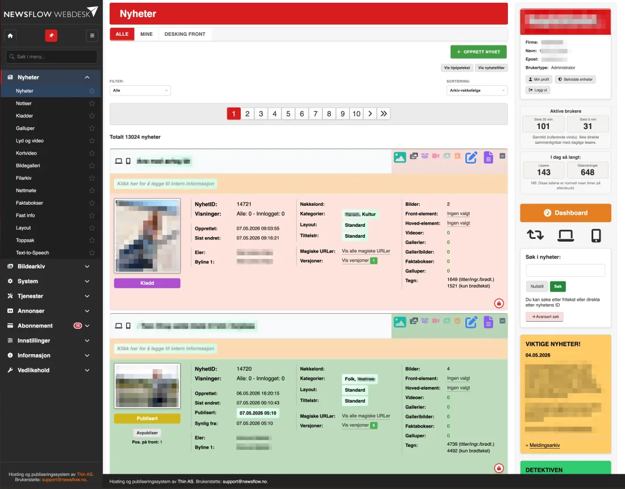Click the sync arrows icon under Dashboard
Image resolution: width=625 pixels, height=489 pixels.
coord(535,235)
